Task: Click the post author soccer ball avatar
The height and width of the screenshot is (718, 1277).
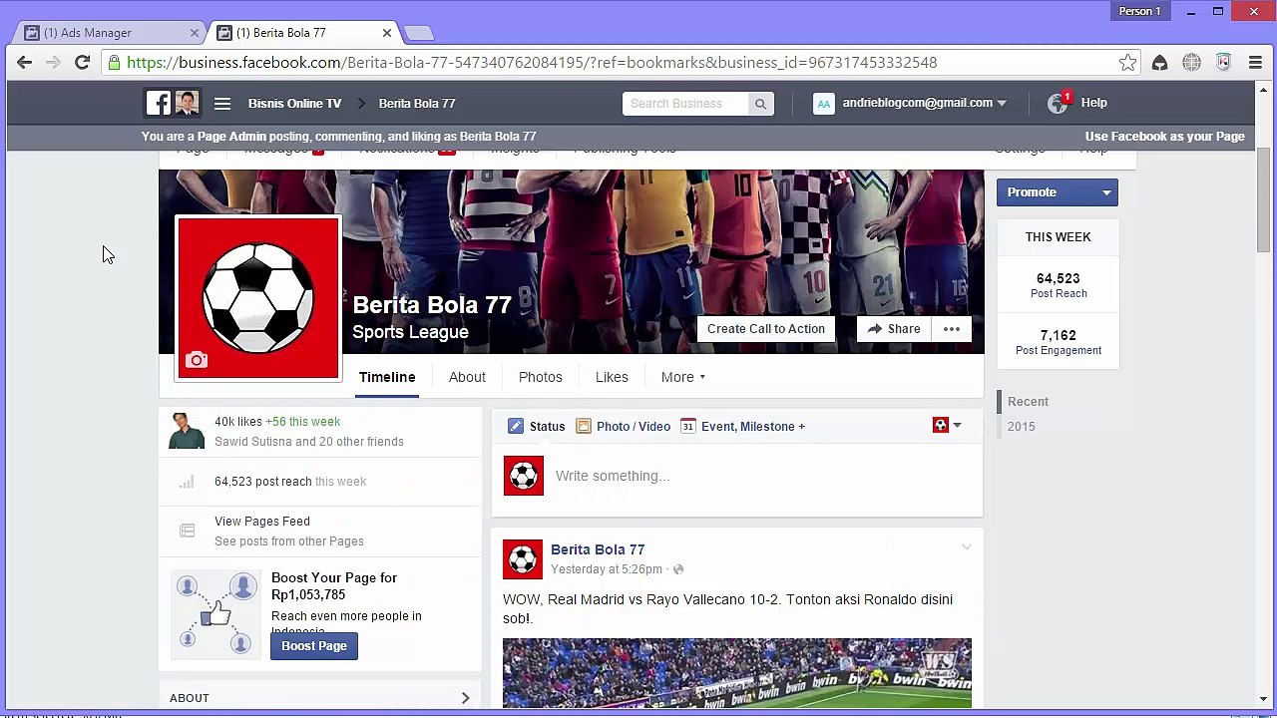Action: (x=523, y=559)
